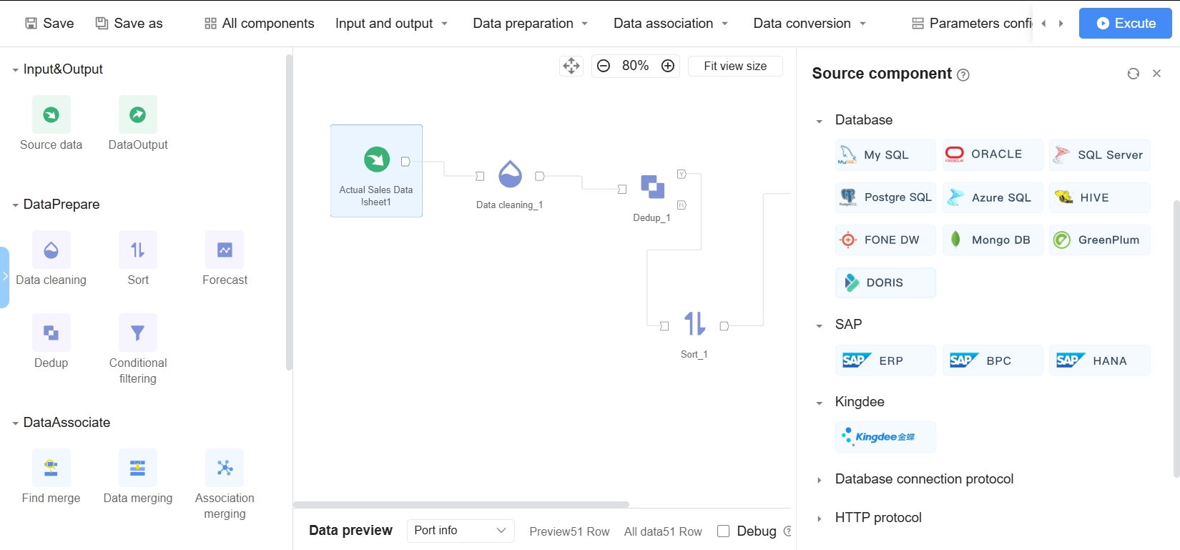Image resolution: width=1180 pixels, height=550 pixels.
Task: Choose ORACLE database source
Action: 993,155
